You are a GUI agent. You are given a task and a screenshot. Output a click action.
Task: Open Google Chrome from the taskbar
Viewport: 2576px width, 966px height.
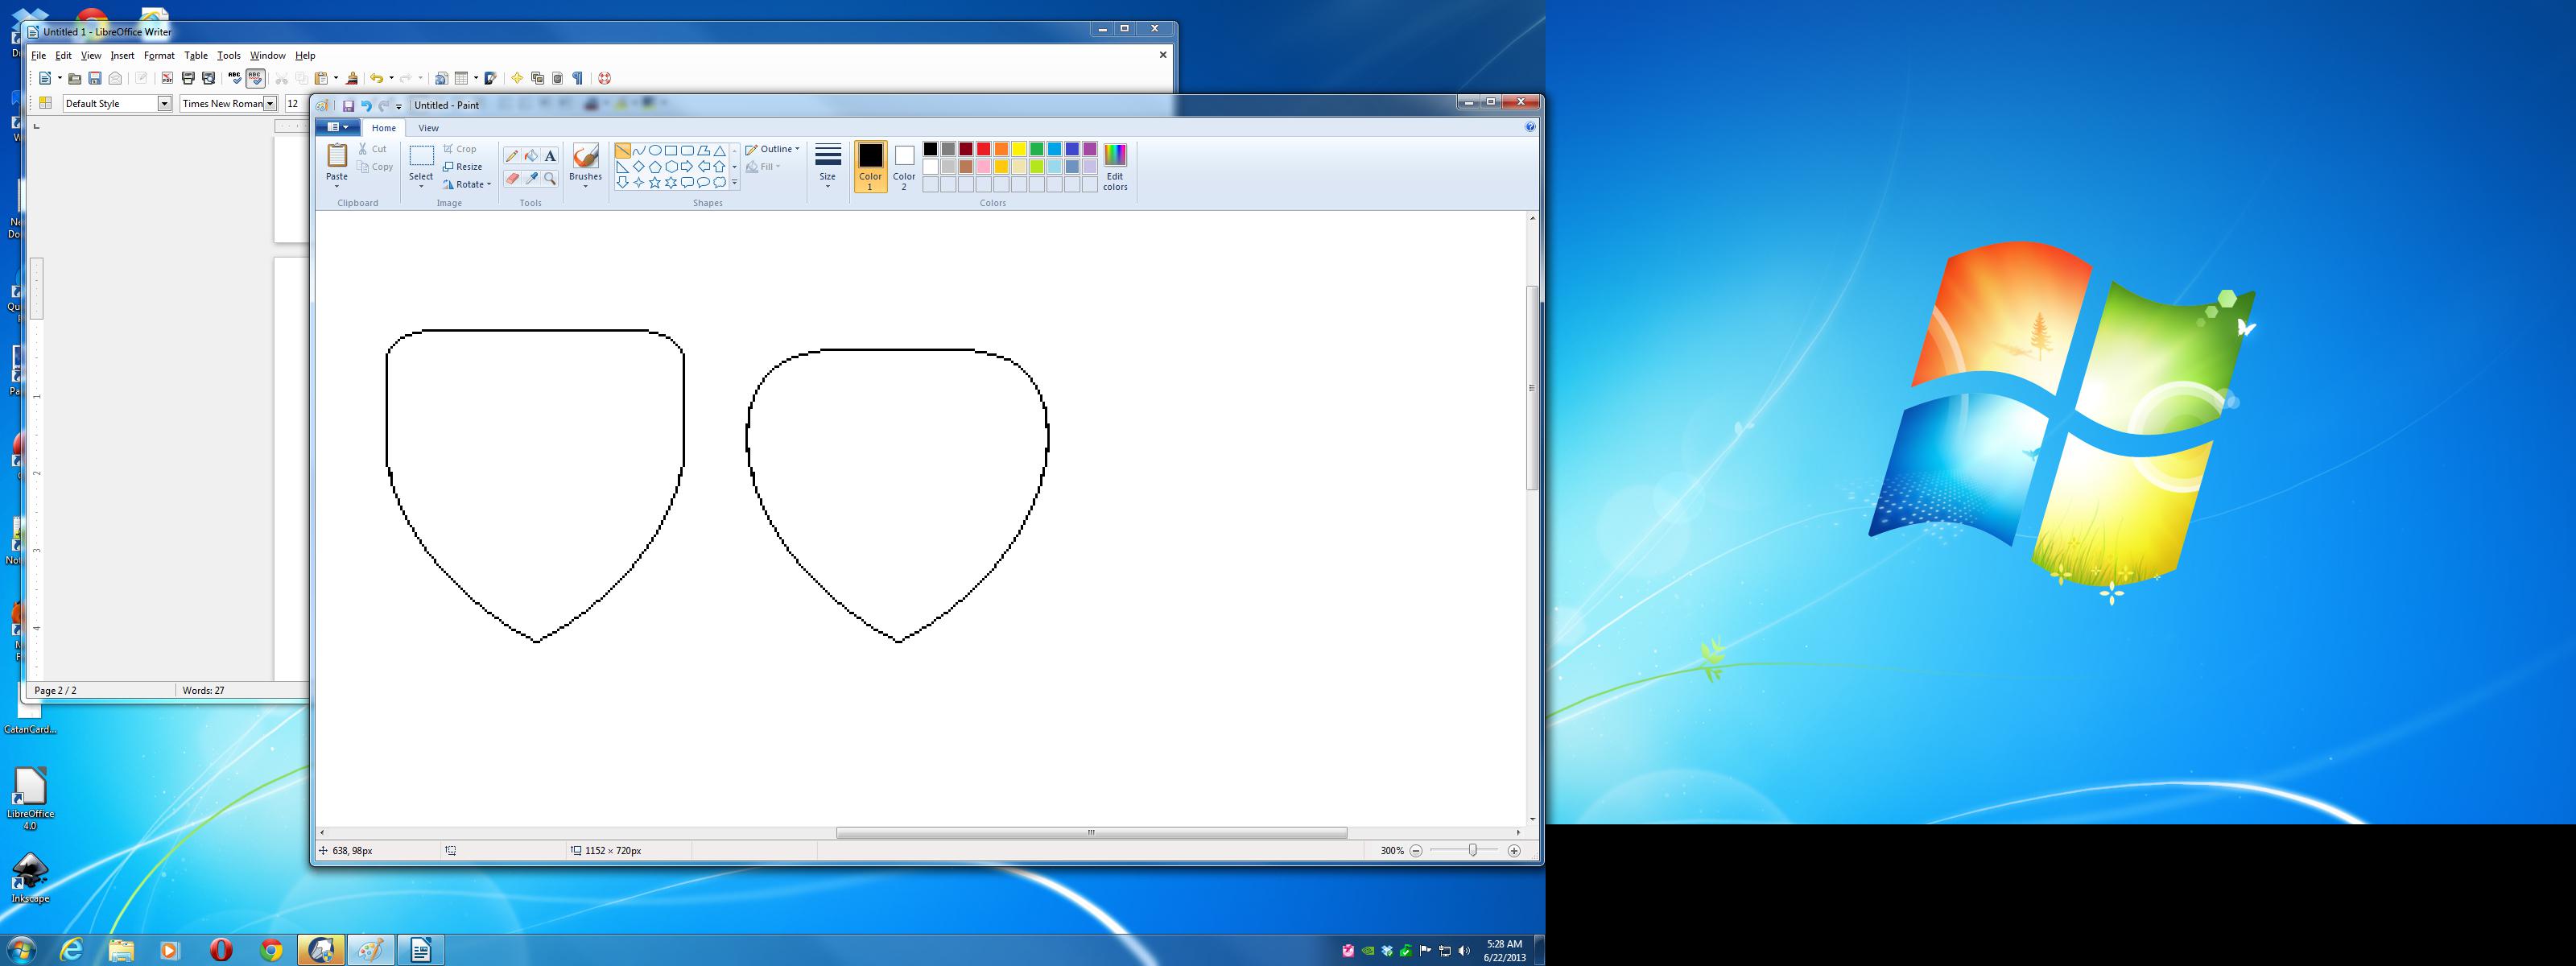click(271, 950)
